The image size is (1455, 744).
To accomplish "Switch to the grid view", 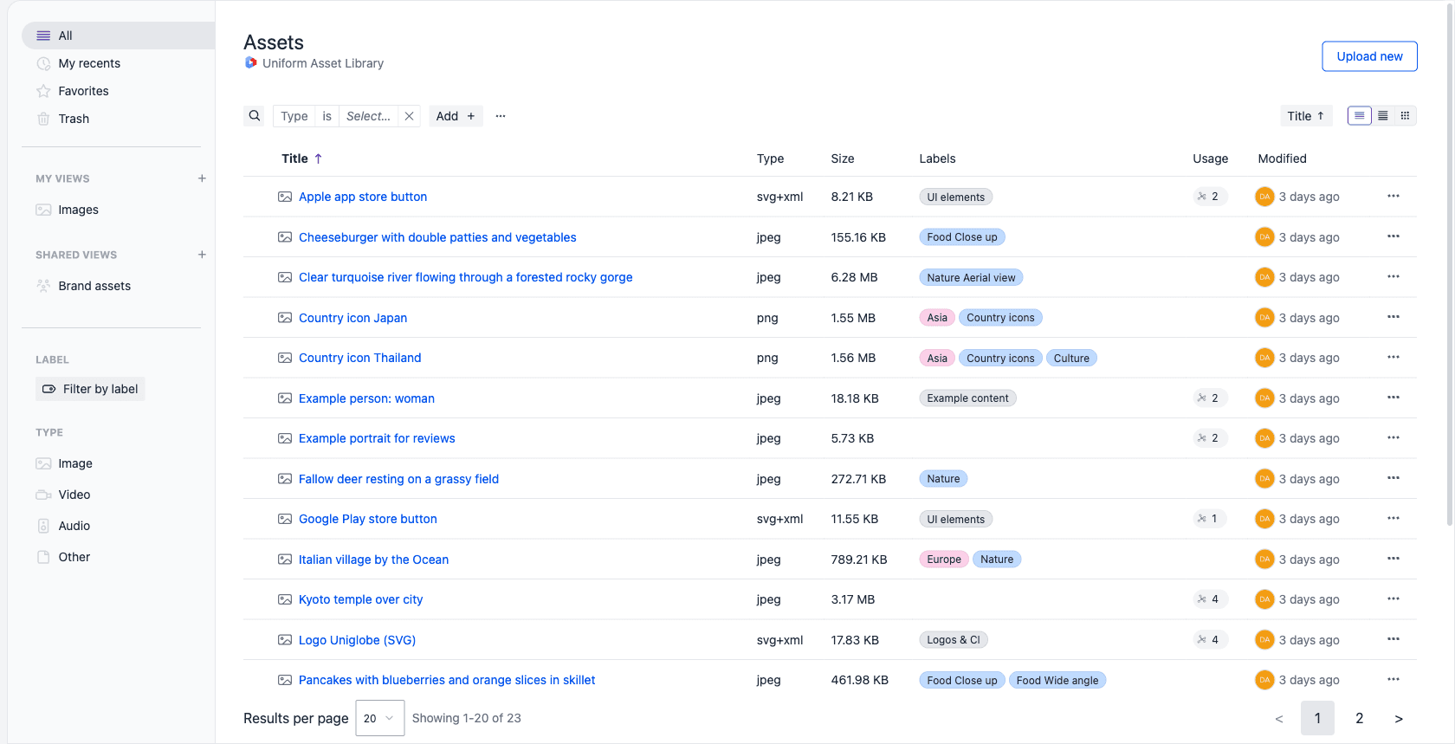I will pyautogui.click(x=1405, y=116).
